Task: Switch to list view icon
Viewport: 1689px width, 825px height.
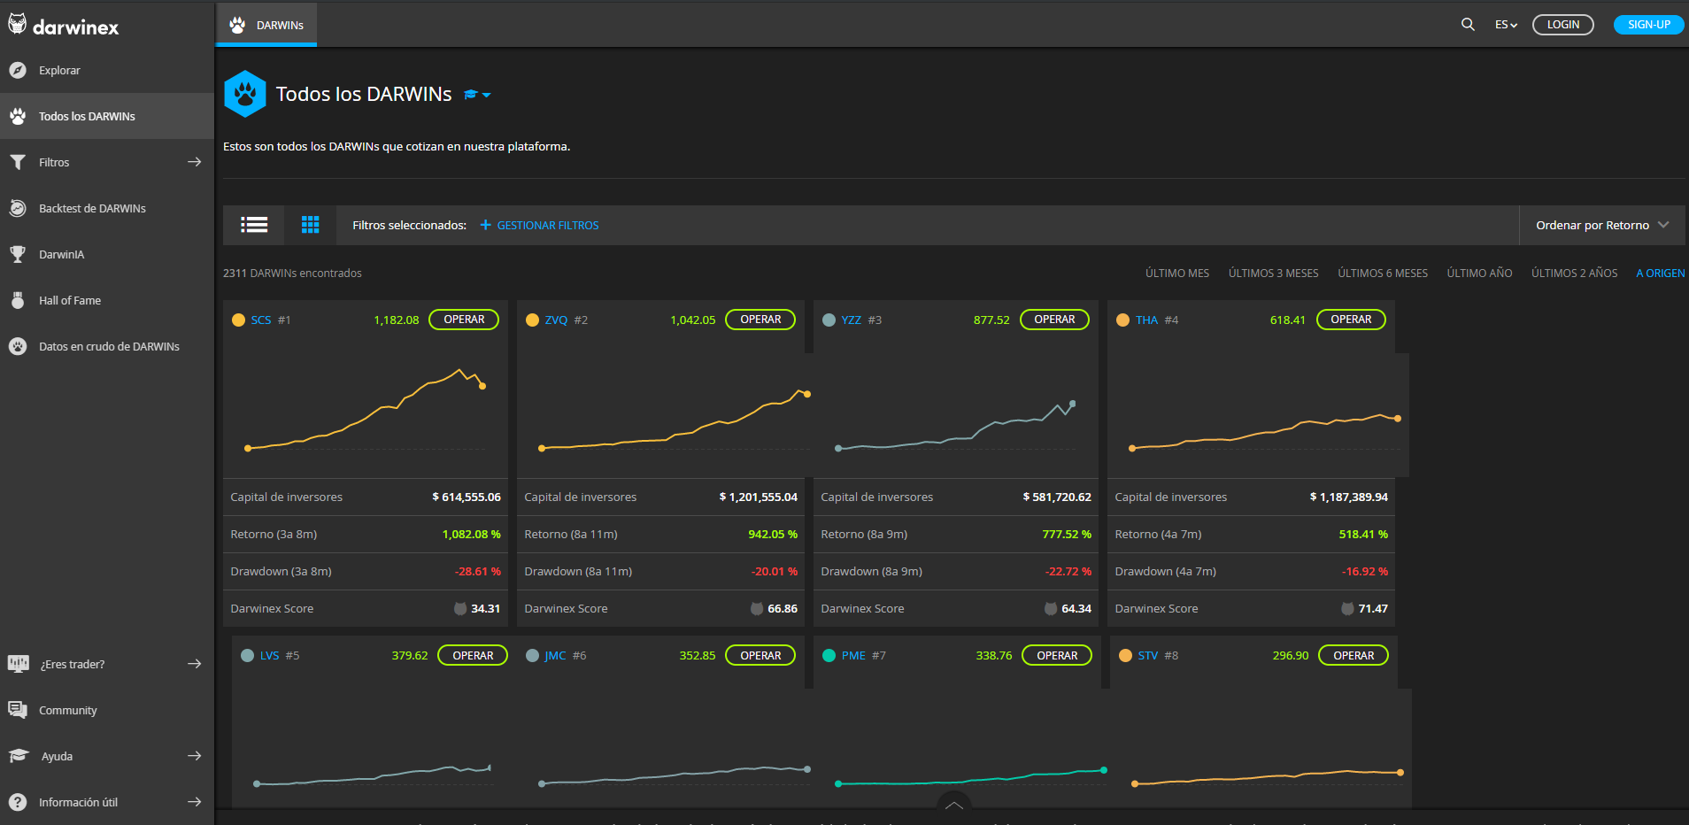Action: pos(254,225)
